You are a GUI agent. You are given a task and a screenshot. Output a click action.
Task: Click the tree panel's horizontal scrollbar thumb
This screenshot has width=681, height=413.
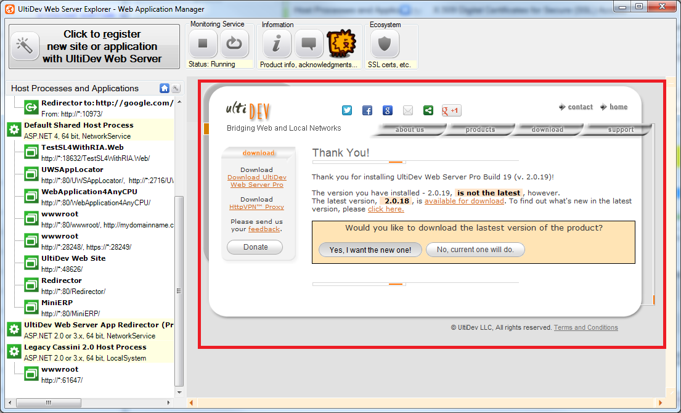(49, 403)
